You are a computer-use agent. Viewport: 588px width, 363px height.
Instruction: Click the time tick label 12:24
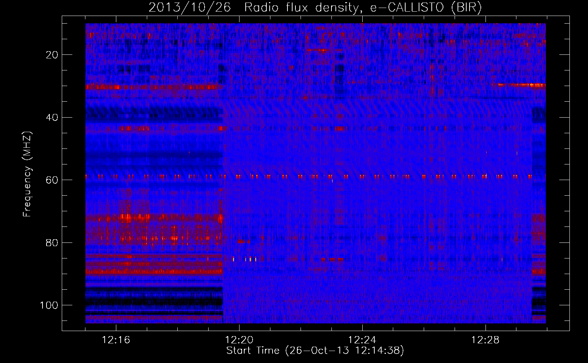362,340
